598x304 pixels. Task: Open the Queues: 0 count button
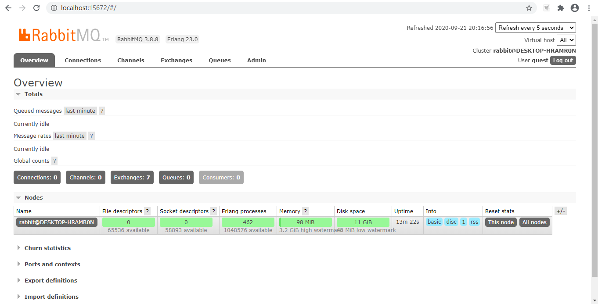(176, 178)
